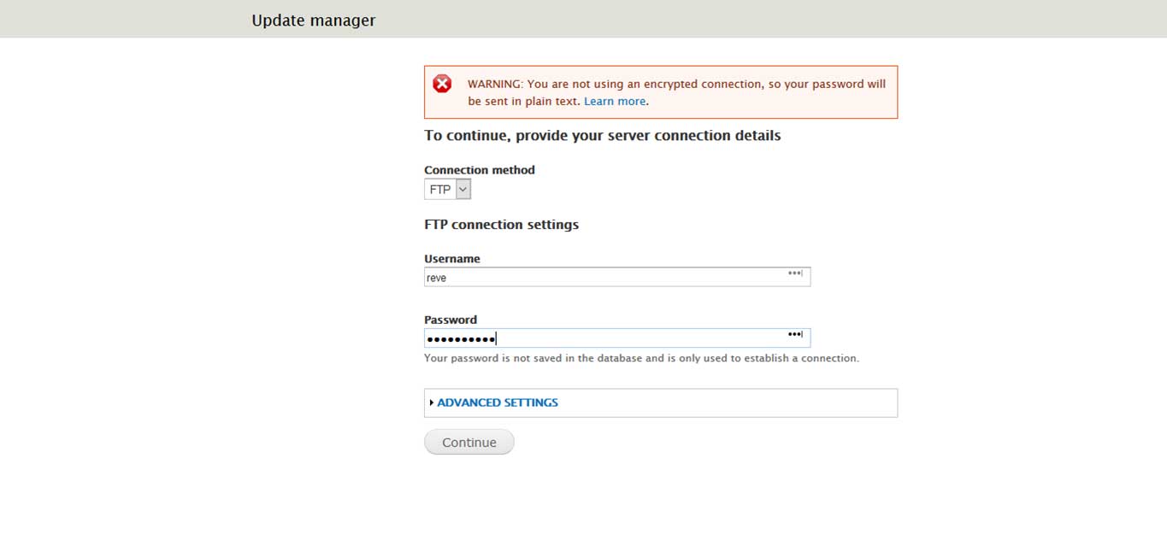
Task: Click the Connection method label
Action: [480, 170]
